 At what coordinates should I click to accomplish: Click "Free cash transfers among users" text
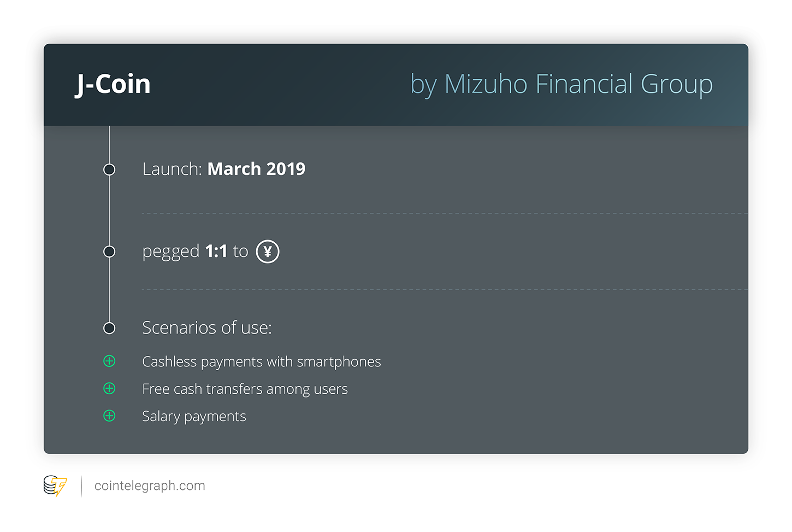245,389
